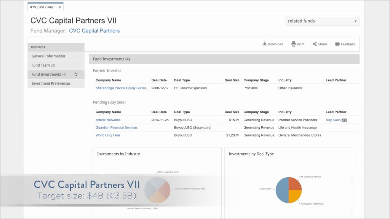This screenshot has height=219, width=390.
Task: Click the General Merchandise Stores industry cell
Action: pos(300,135)
